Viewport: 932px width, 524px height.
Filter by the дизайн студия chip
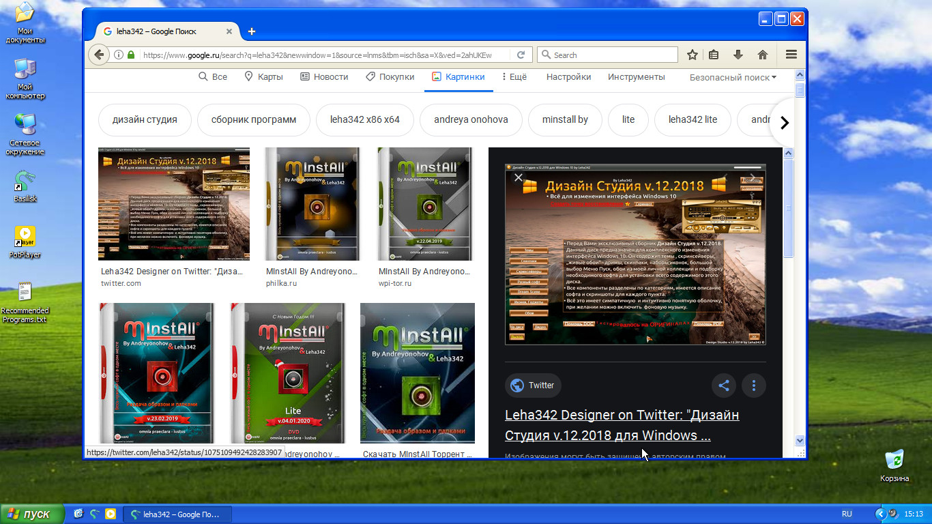[145, 119]
